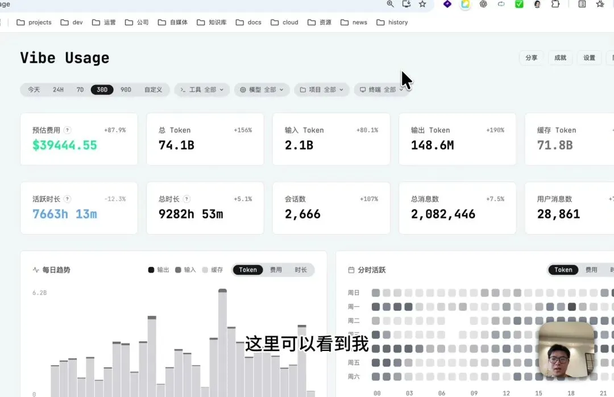The image size is (614, 397).
Task: Click the zoom magnifier icon in address bar
Action: point(390,4)
